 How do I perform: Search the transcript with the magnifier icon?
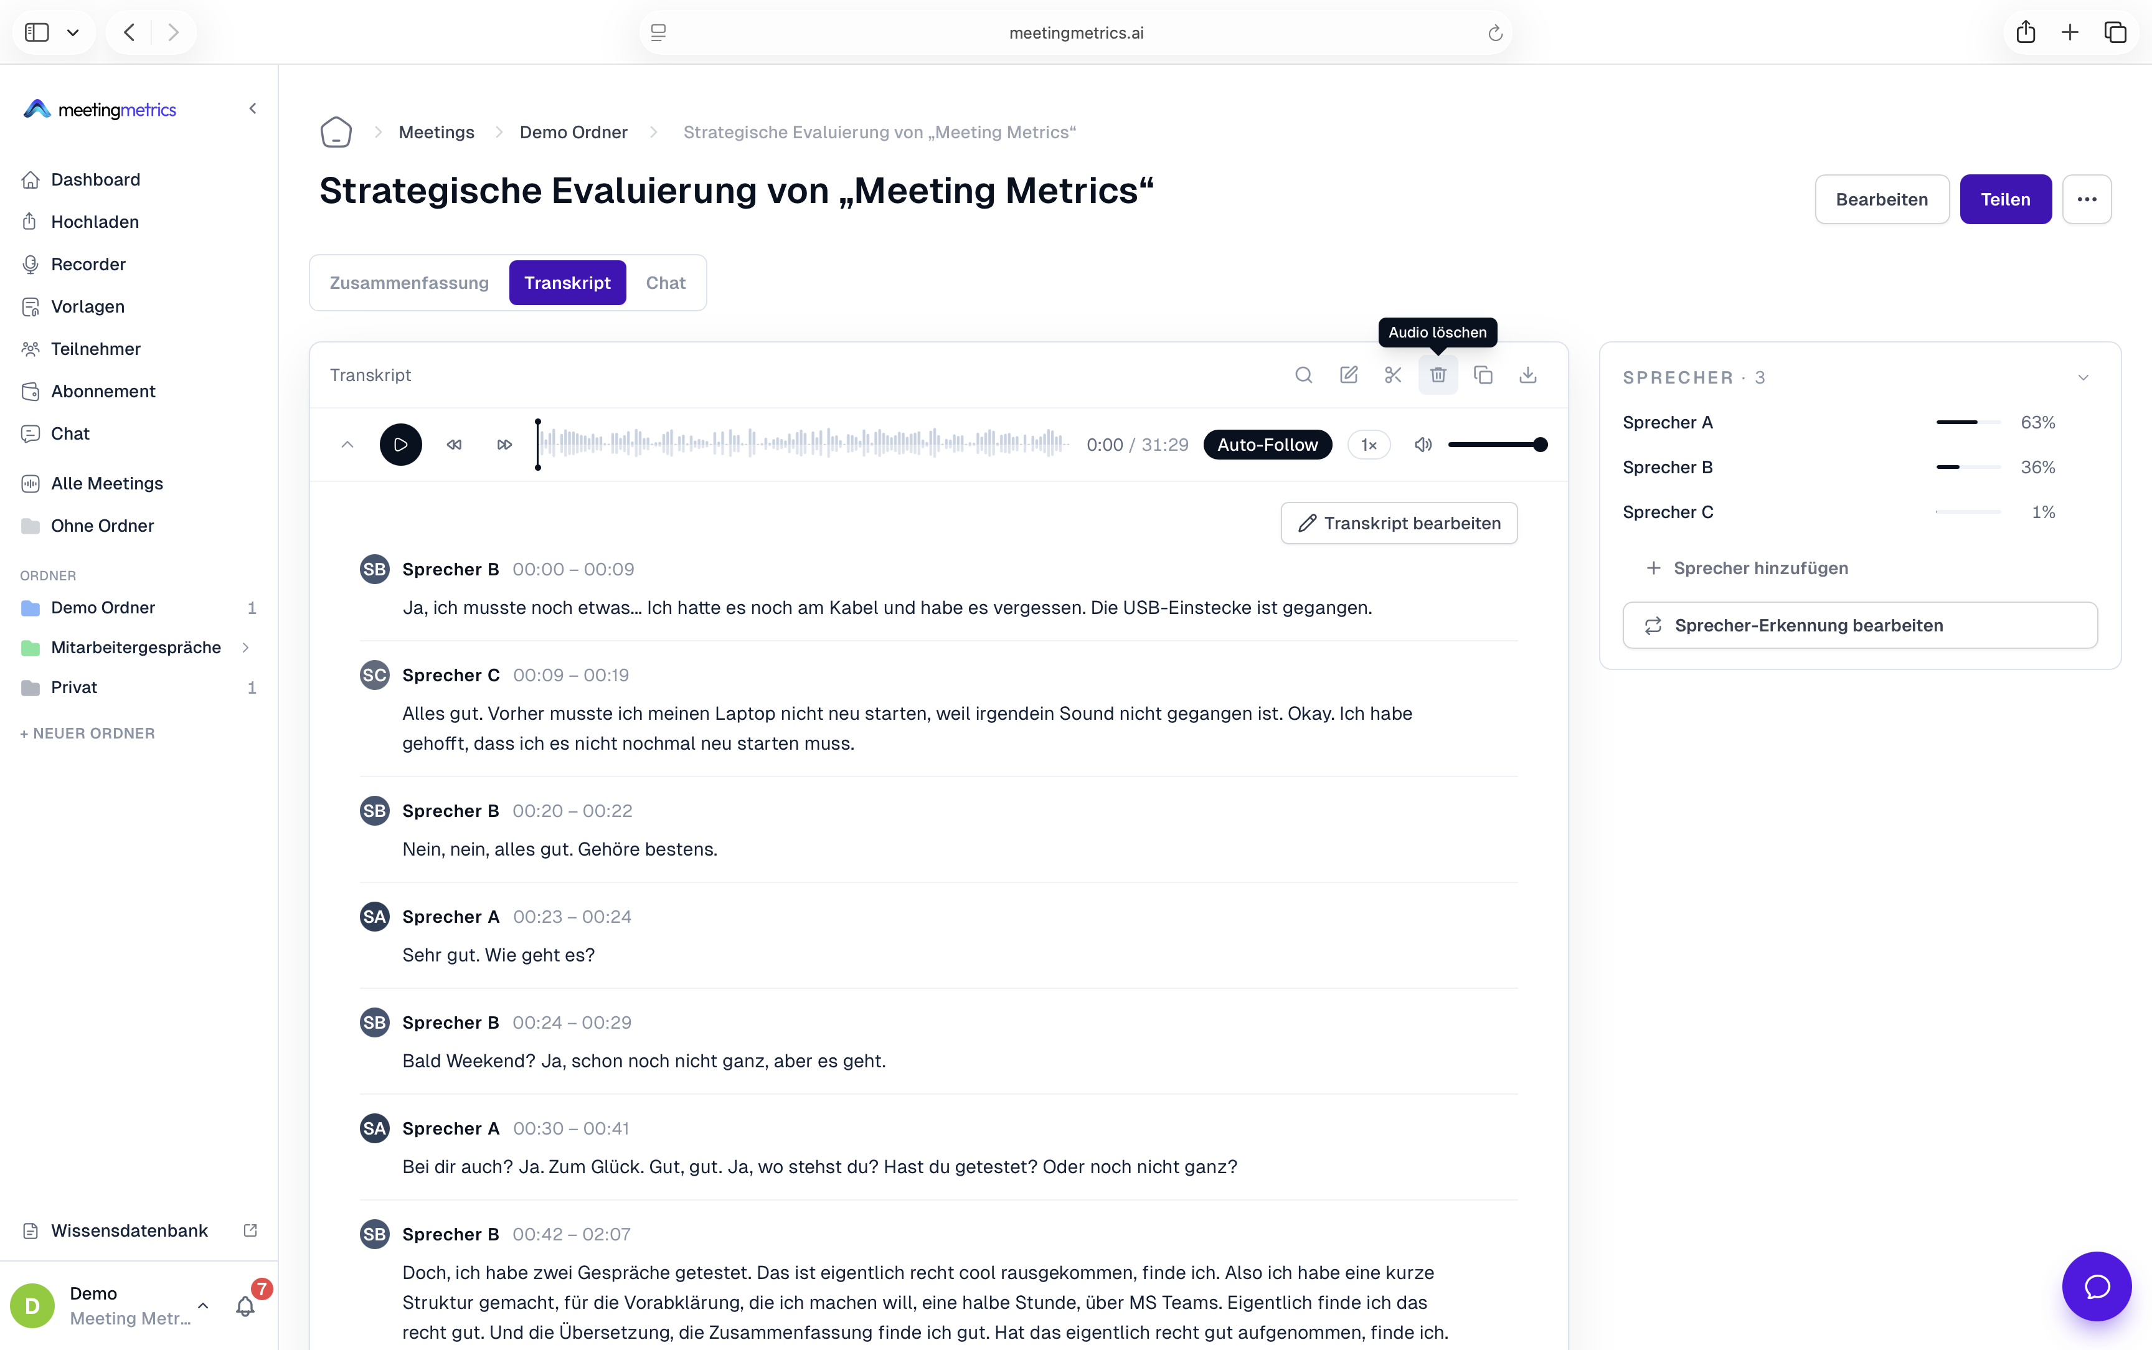(x=1303, y=375)
